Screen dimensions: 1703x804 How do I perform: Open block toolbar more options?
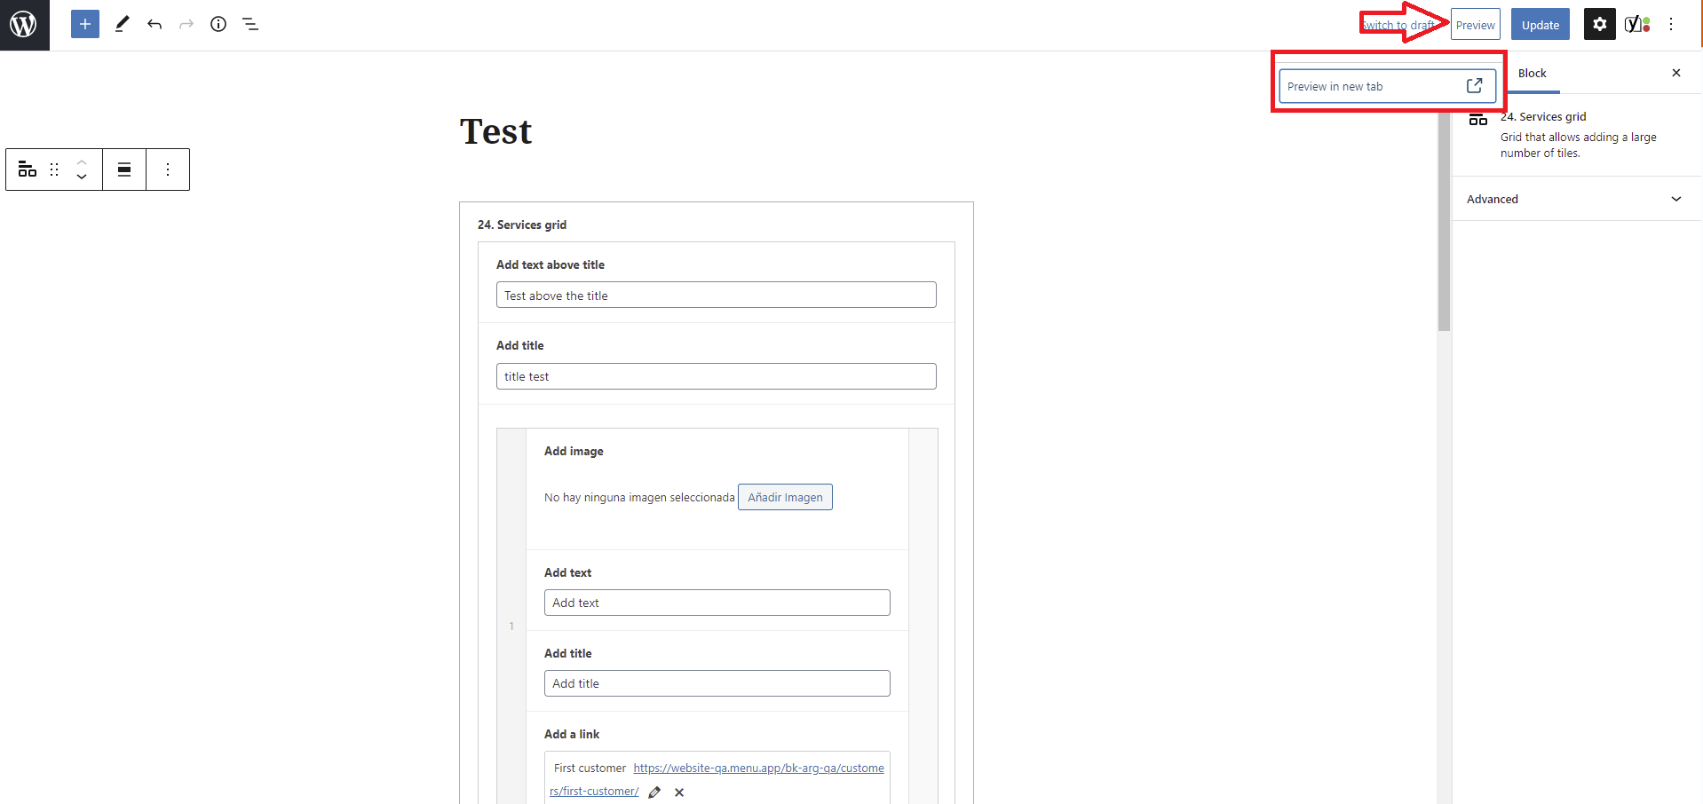tap(168, 169)
